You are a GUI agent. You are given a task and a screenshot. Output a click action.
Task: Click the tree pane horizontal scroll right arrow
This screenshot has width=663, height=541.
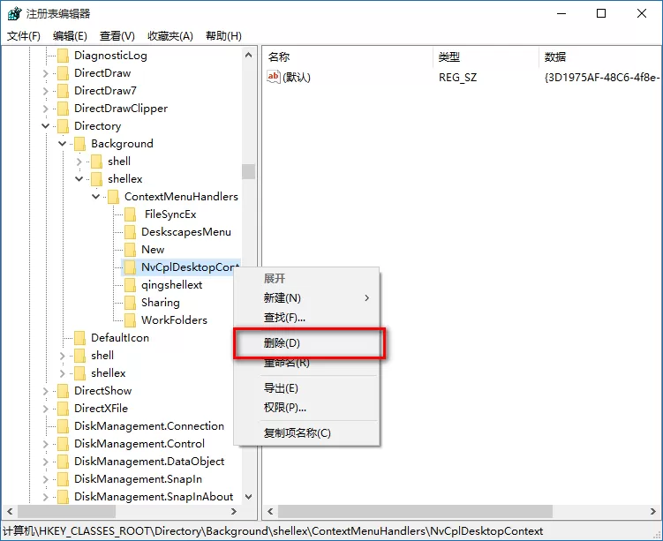pyautogui.click(x=233, y=511)
